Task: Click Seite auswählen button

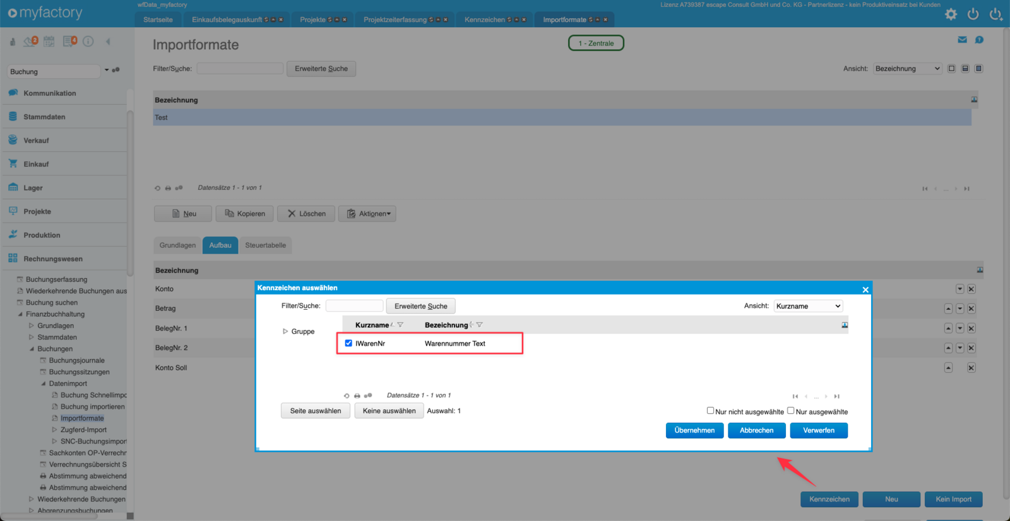Action: 316,411
